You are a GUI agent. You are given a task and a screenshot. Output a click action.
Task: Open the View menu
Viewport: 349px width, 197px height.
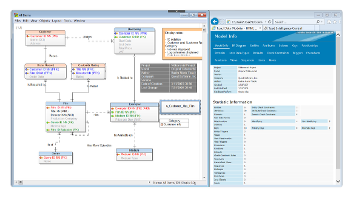(34, 21)
